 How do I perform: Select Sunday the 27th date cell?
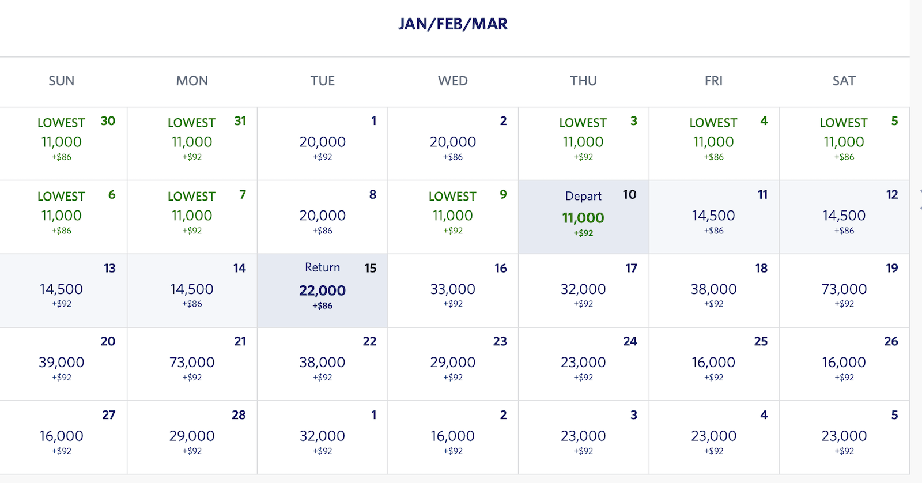pos(62,437)
